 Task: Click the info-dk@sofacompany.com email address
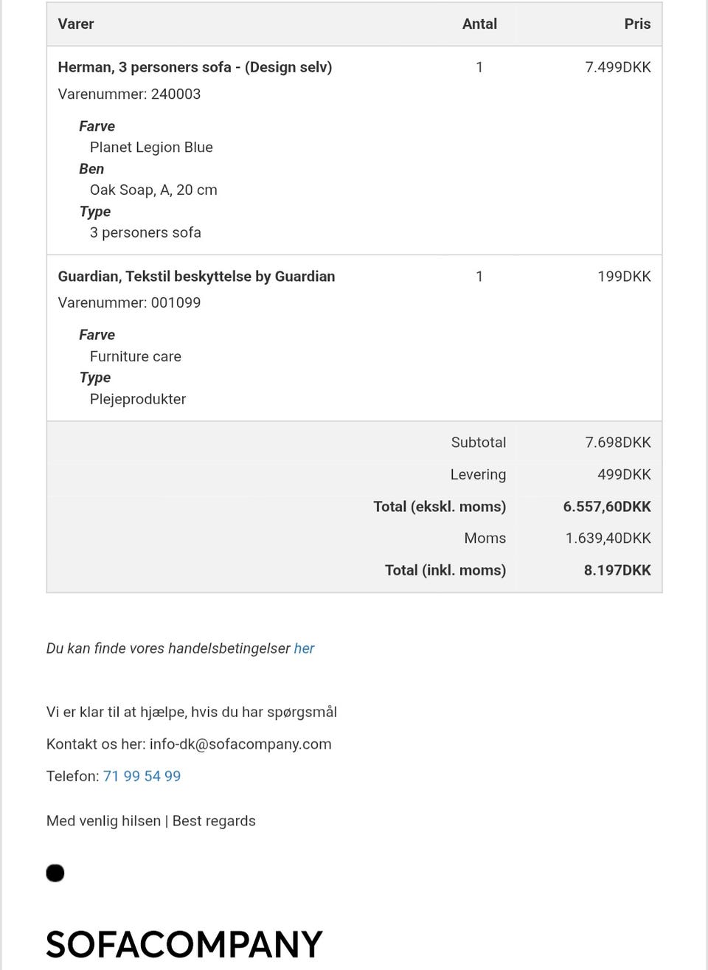pyautogui.click(x=240, y=744)
